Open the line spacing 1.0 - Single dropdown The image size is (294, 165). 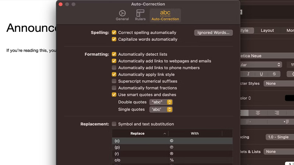(279, 137)
